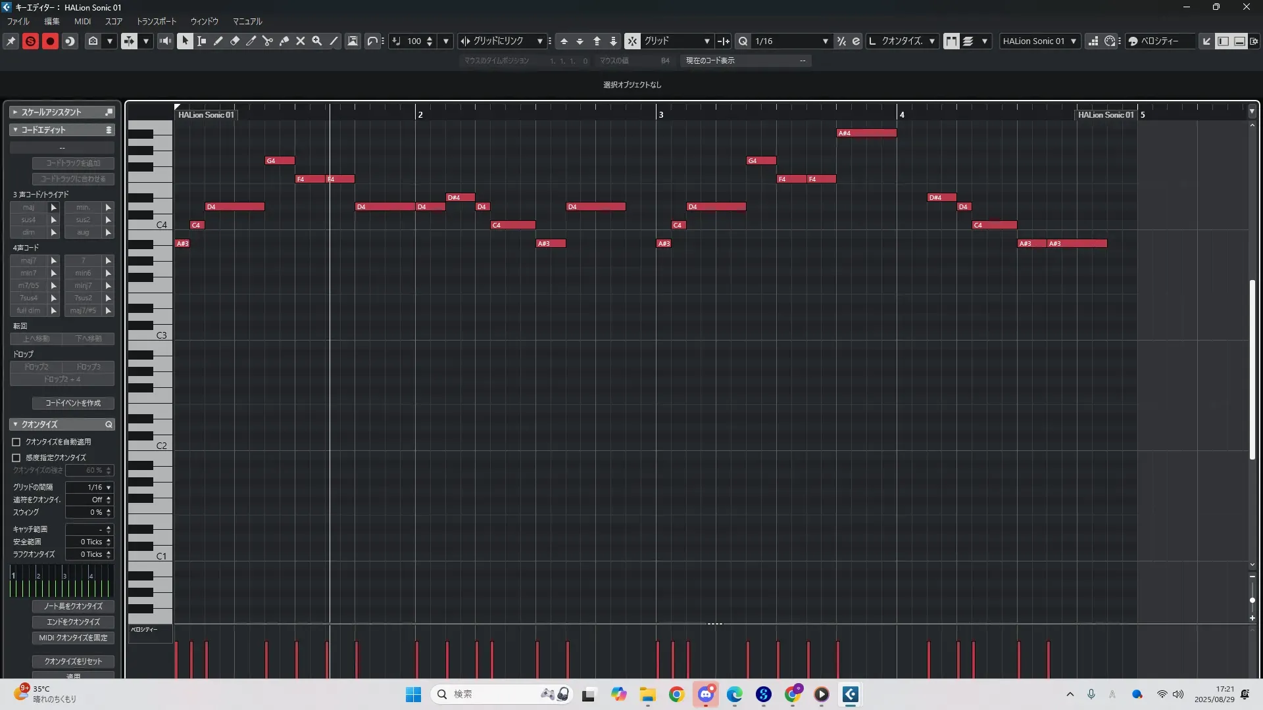Toggle Acoustic Feedback speaker icon
This screenshot has height=710, width=1263.
[165, 41]
